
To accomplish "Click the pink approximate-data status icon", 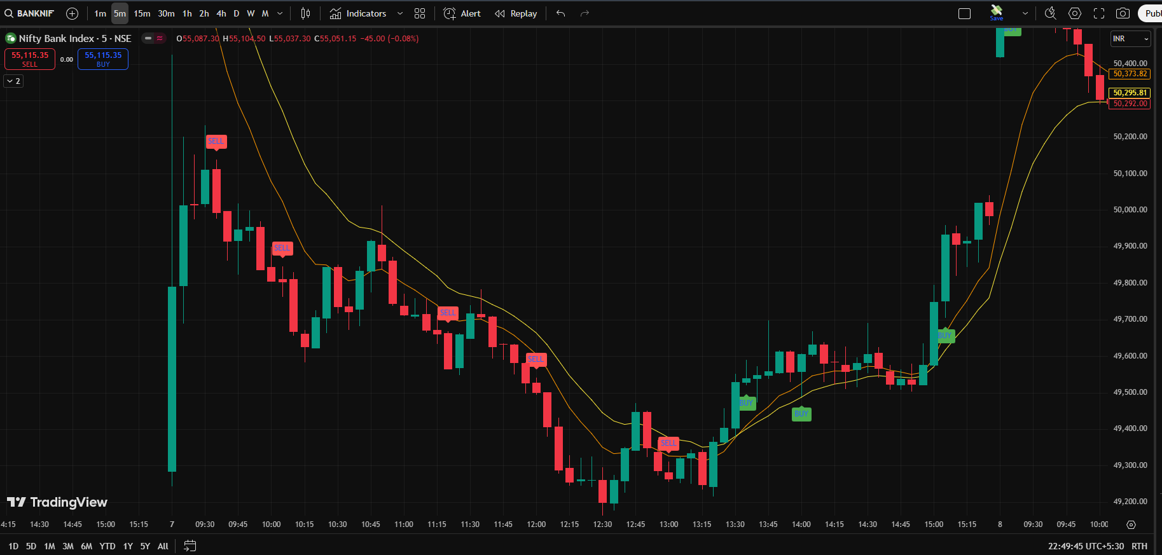I will (x=160, y=38).
